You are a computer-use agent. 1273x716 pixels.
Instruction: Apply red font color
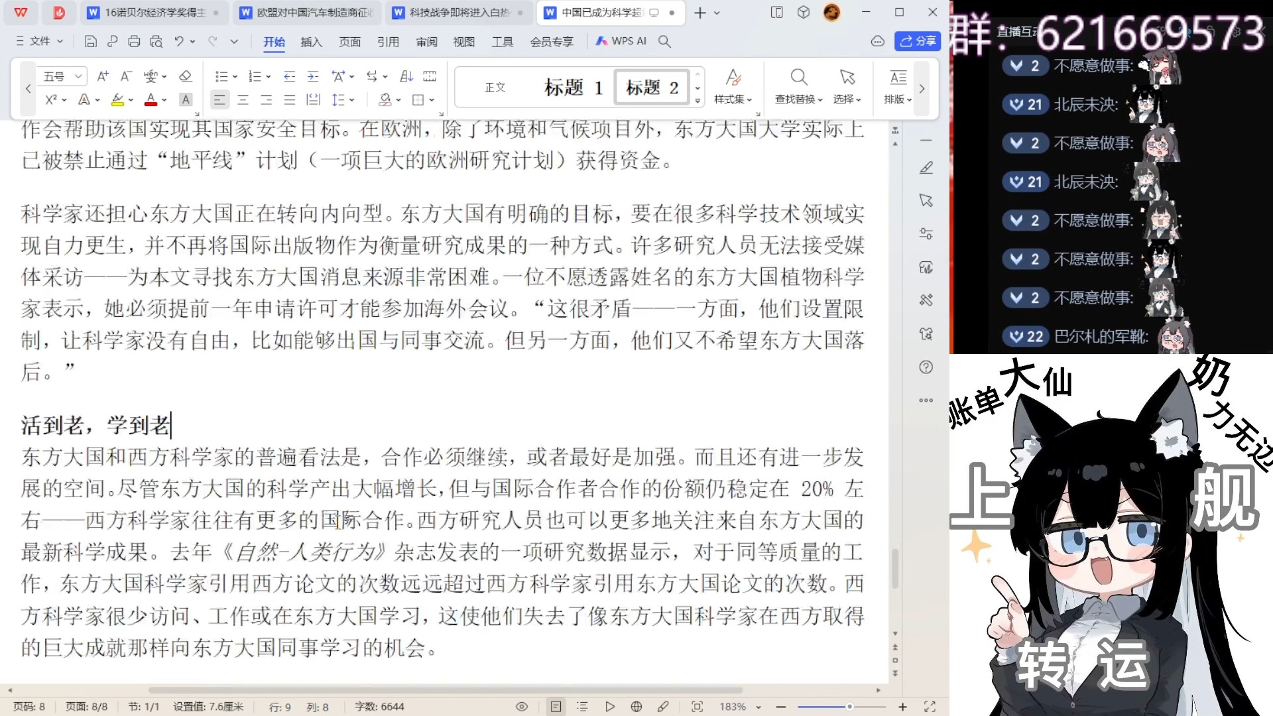pyautogui.click(x=151, y=99)
